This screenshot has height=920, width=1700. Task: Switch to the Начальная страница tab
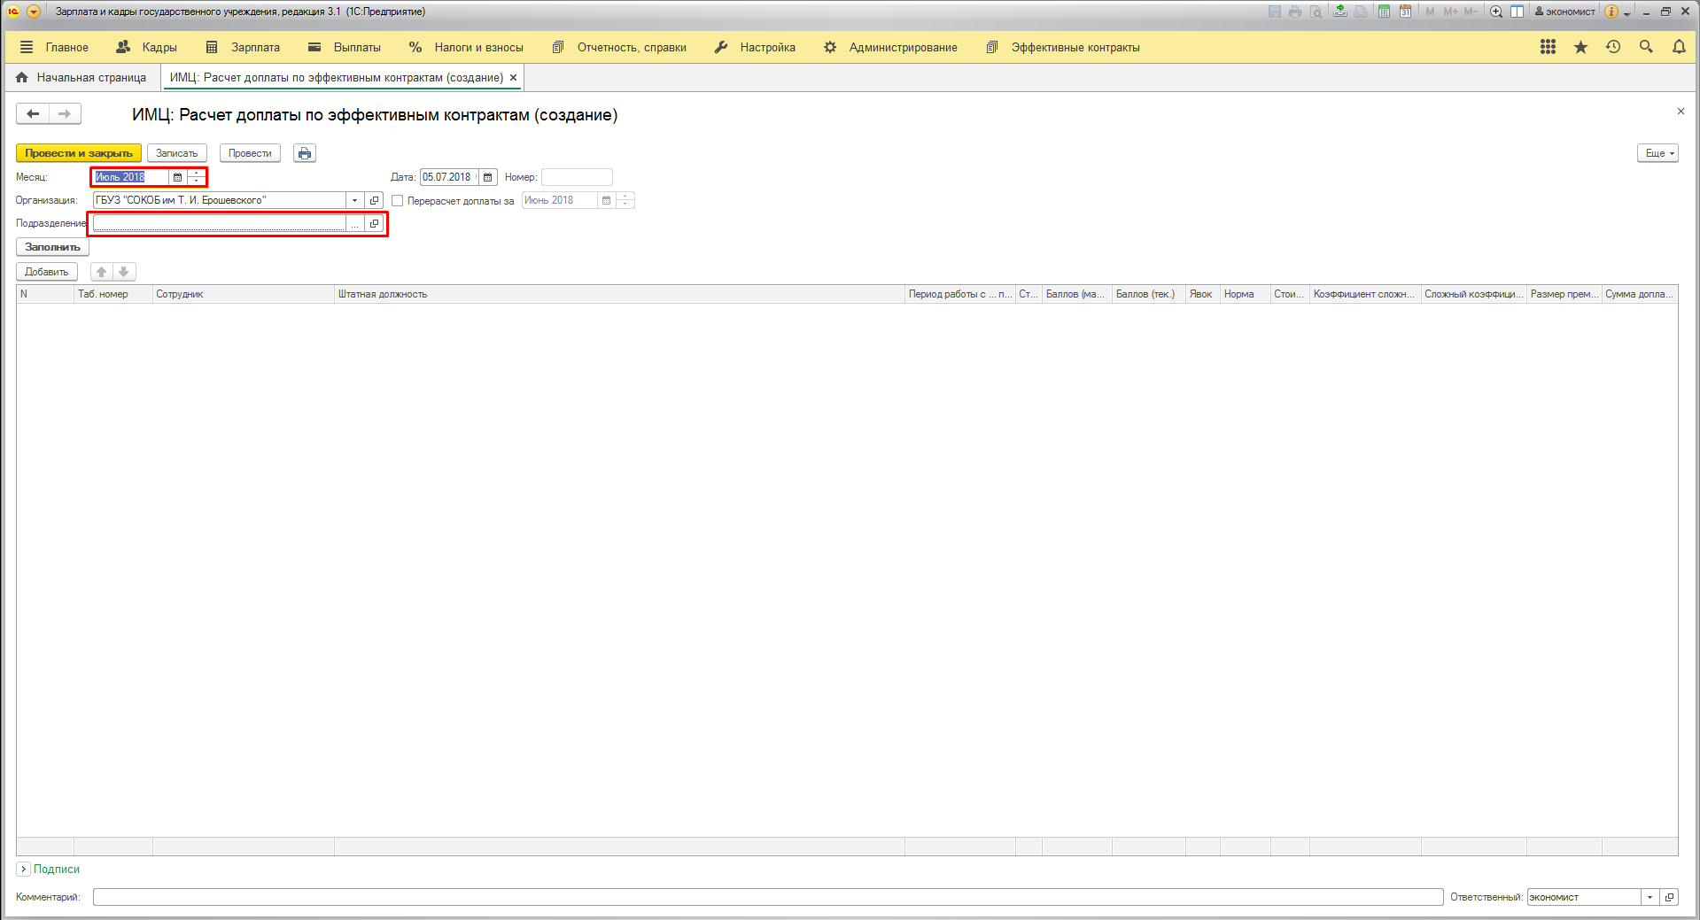point(82,78)
